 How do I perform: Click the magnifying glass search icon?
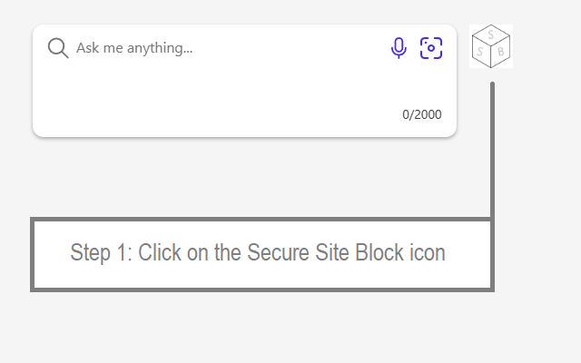tap(58, 48)
